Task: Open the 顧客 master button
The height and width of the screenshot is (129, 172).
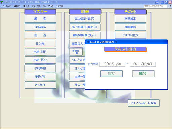Action: pyautogui.click(x=40, y=19)
